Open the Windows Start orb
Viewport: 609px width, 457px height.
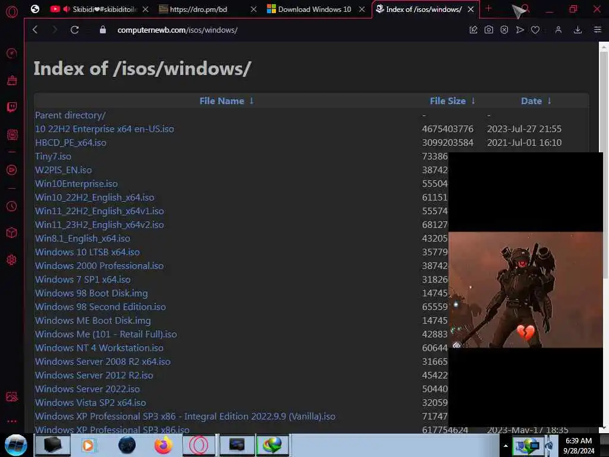click(x=16, y=445)
